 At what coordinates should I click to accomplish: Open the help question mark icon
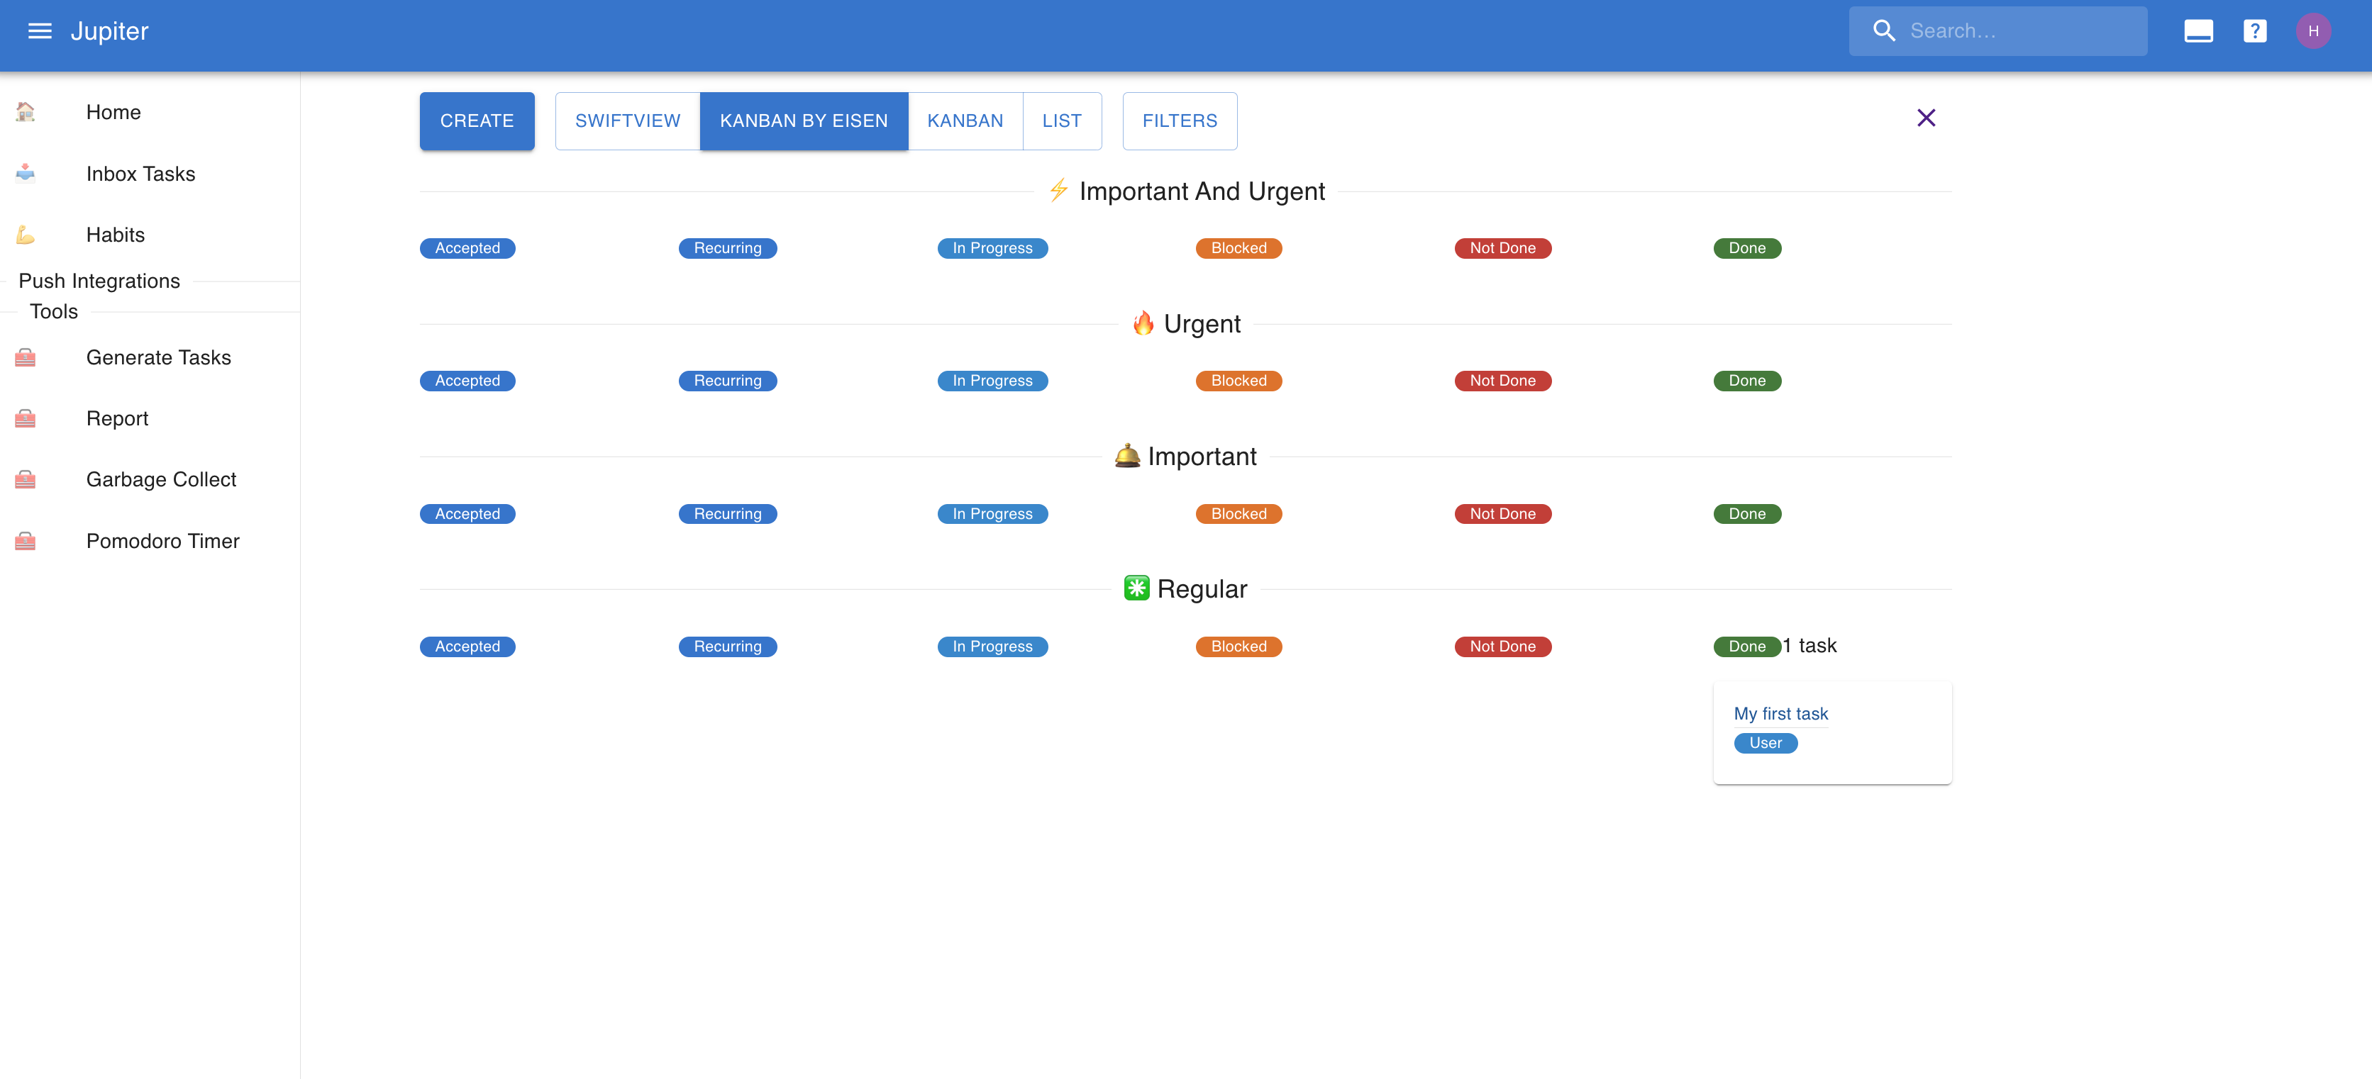point(2254,31)
